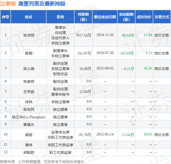The image size is (171, 164).
Task: Click 竞价交易 in 陈钢's row
Action: [161, 53]
